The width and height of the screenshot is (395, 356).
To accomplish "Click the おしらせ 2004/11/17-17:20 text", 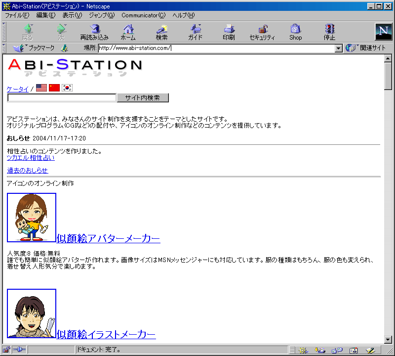I will 46,138.
